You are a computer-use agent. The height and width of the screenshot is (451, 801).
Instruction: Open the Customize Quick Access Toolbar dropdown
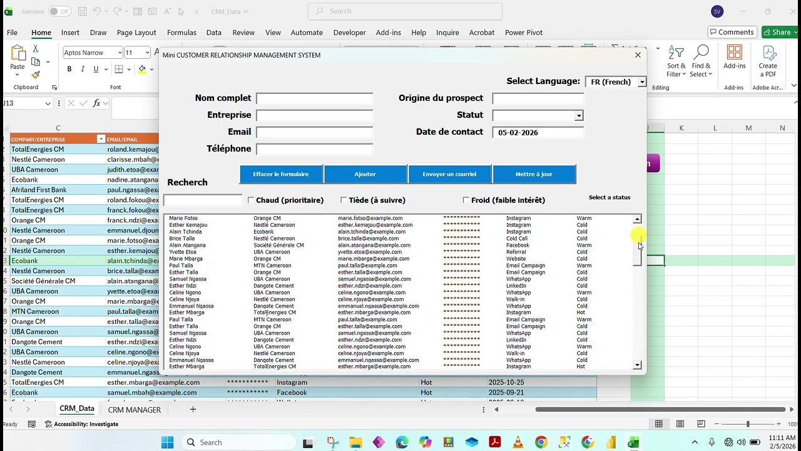click(196, 11)
